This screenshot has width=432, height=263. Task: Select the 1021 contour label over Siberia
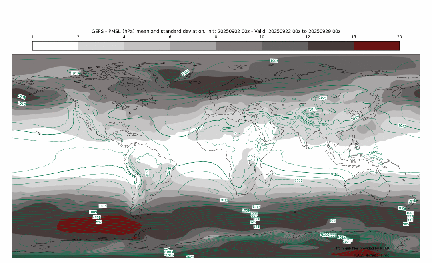(322, 98)
